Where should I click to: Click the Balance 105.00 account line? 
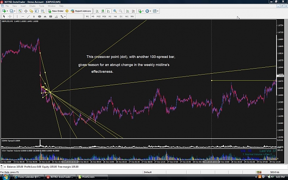coord(42,167)
